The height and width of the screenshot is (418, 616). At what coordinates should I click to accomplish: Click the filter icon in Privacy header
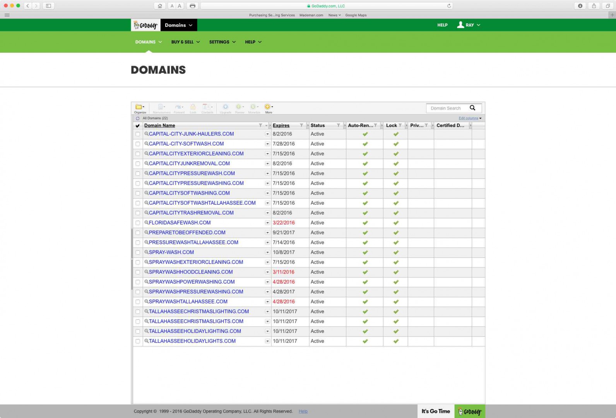(x=426, y=125)
